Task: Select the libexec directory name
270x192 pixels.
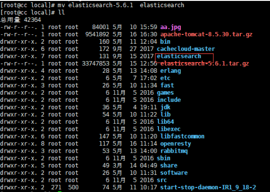Action: 169,129
